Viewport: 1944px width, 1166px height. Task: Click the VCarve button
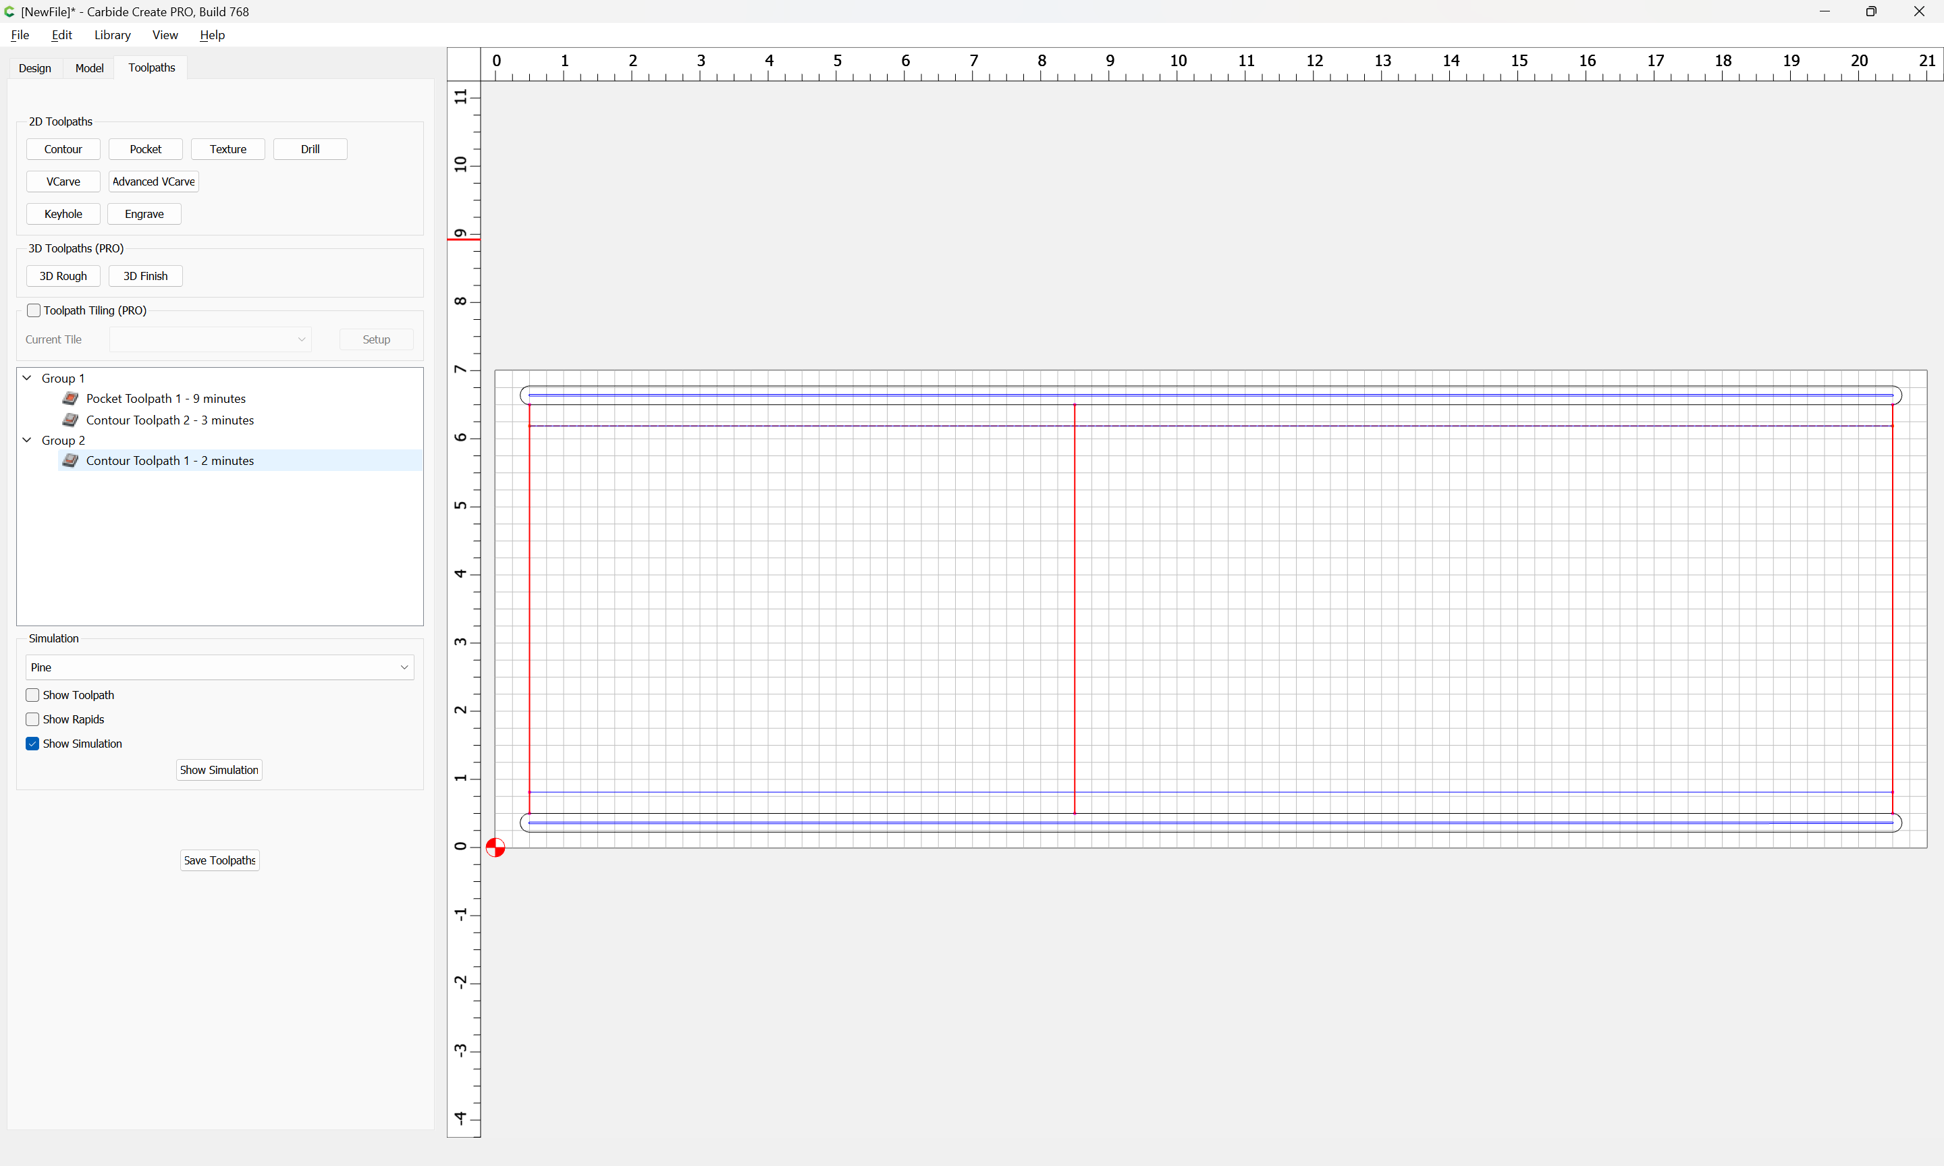(63, 182)
